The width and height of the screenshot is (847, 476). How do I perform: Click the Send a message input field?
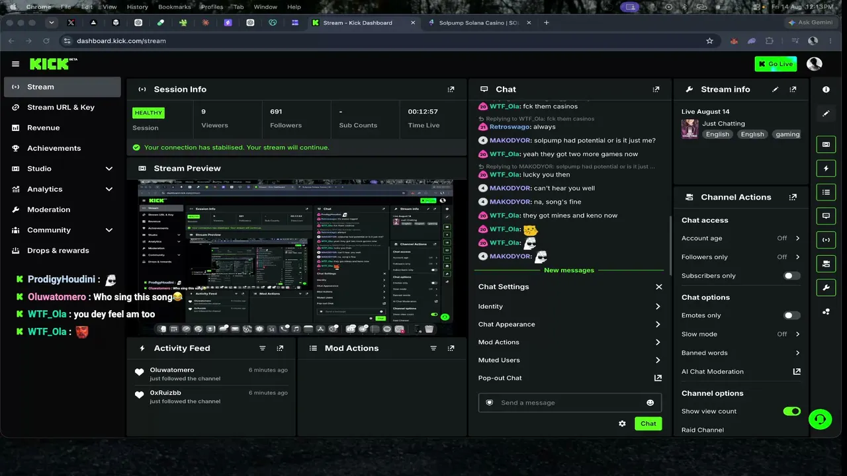pos(570,403)
